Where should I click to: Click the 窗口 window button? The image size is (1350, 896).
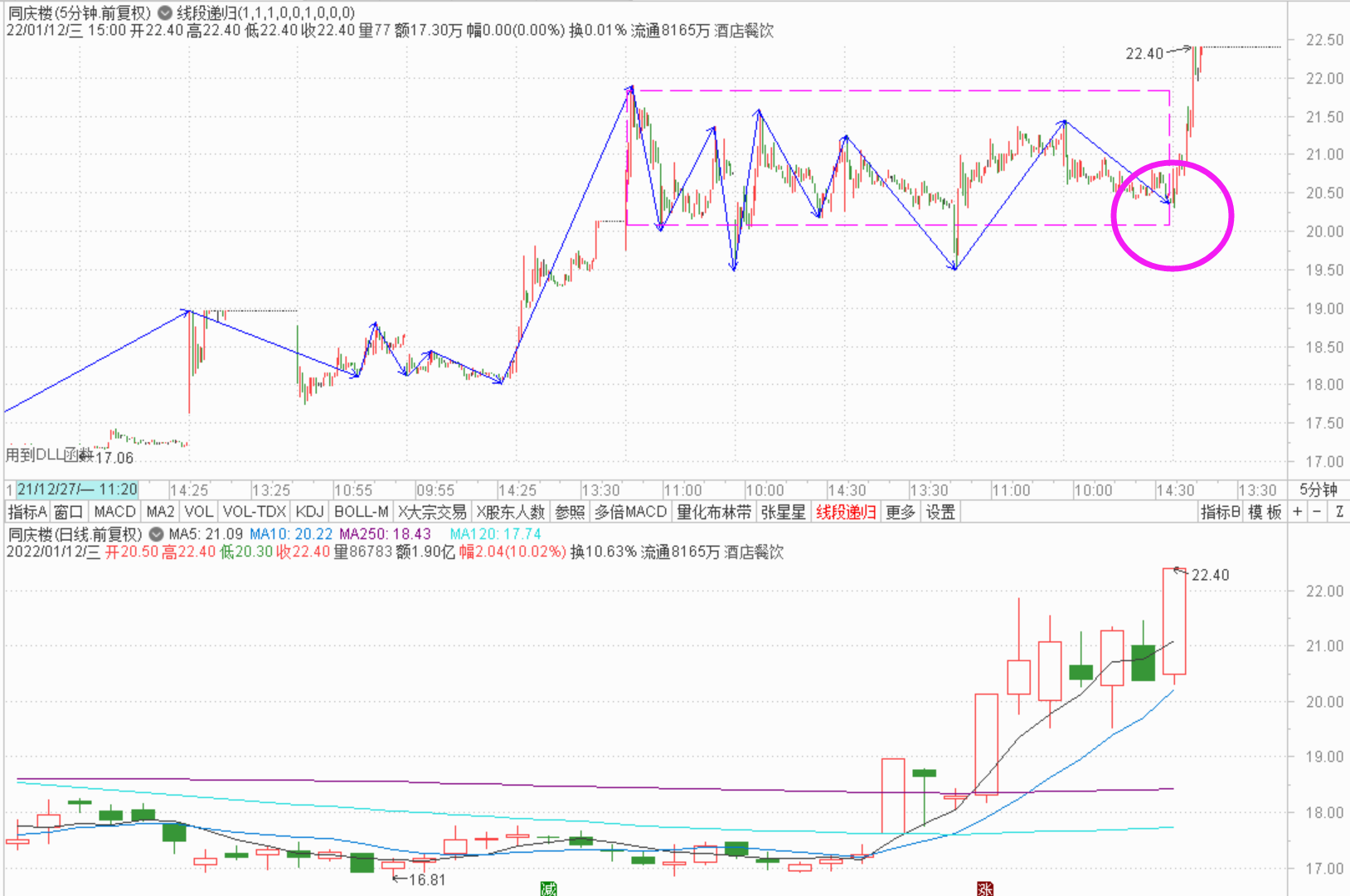click(69, 512)
